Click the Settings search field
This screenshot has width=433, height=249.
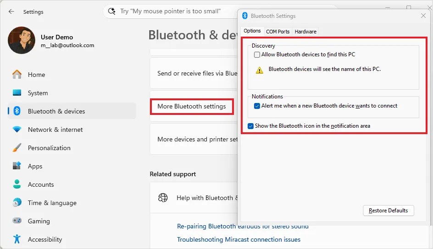[x=171, y=11]
